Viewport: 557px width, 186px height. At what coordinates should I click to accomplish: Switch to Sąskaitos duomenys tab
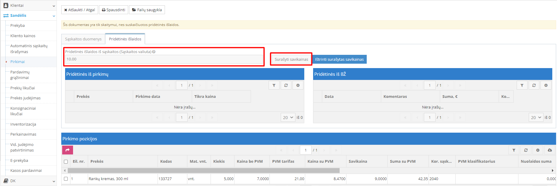(x=83, y=39)
